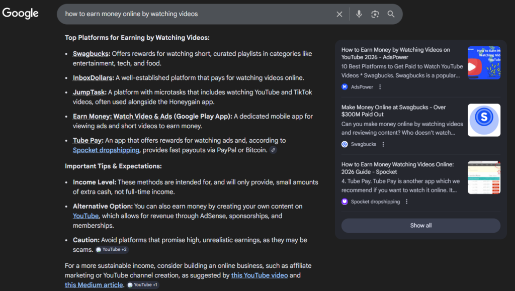The height and width of the screenshot is (291, 515).
Task: Open the 'YouTube +1' source chip
Action: [143, 285]
